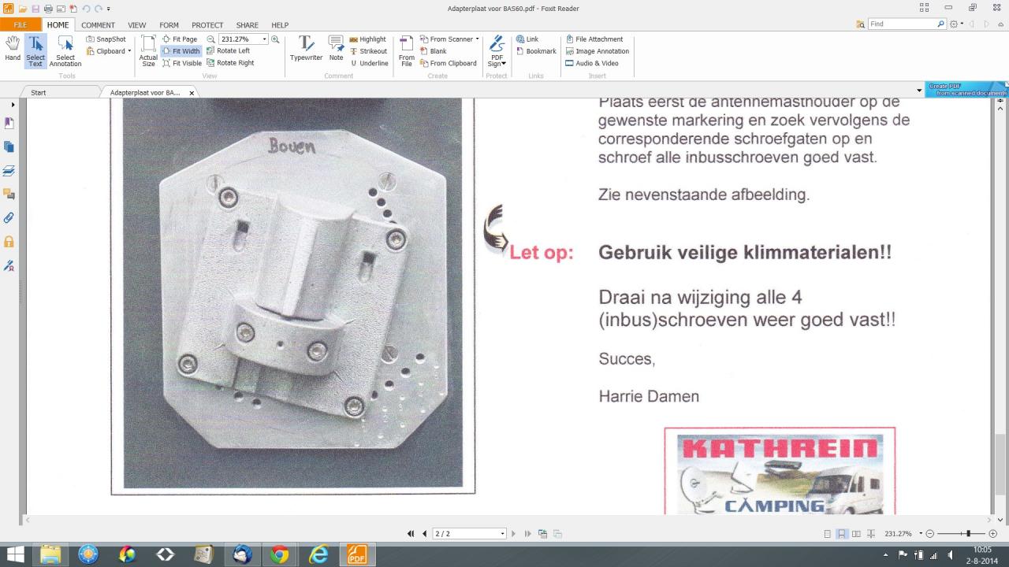The width and height of the screenshot is (1009, 567).
Task: Insert an Image Annotation
Action: point(597,51)
